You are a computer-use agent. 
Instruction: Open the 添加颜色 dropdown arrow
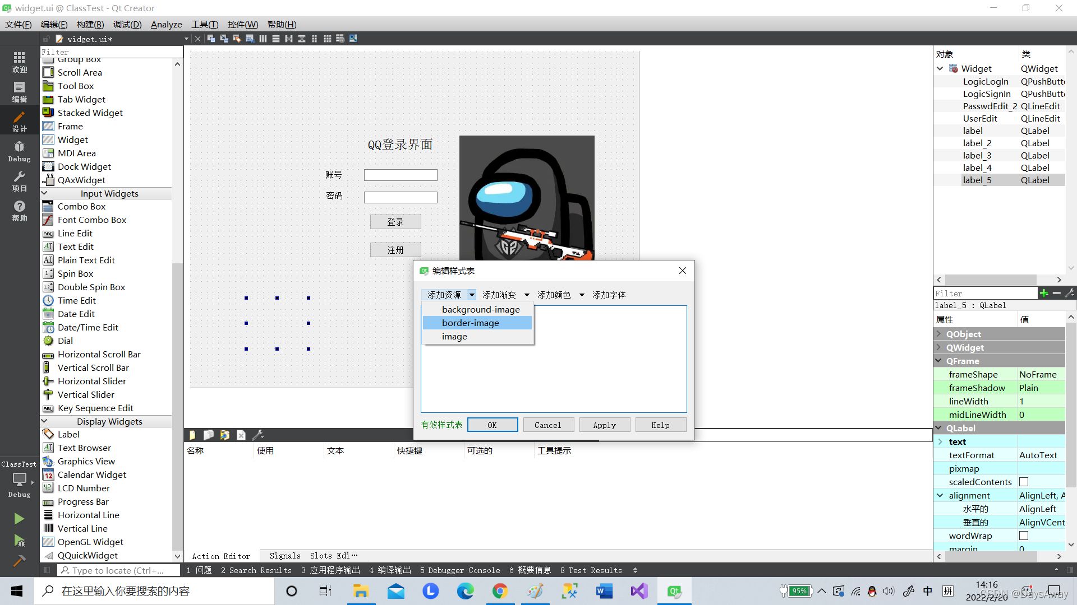[582, 295]
